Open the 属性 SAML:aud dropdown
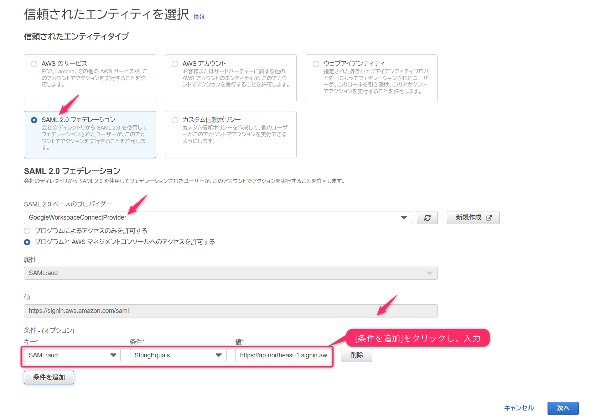The width and height of the screenshot is (591, 420). pos(230,273)
